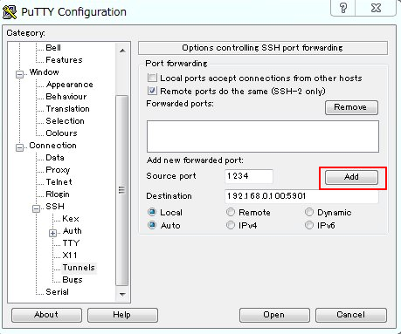This screenshot has height=334, width=401.
Task: Click the Source port input field
Action: tap(249, 176)
